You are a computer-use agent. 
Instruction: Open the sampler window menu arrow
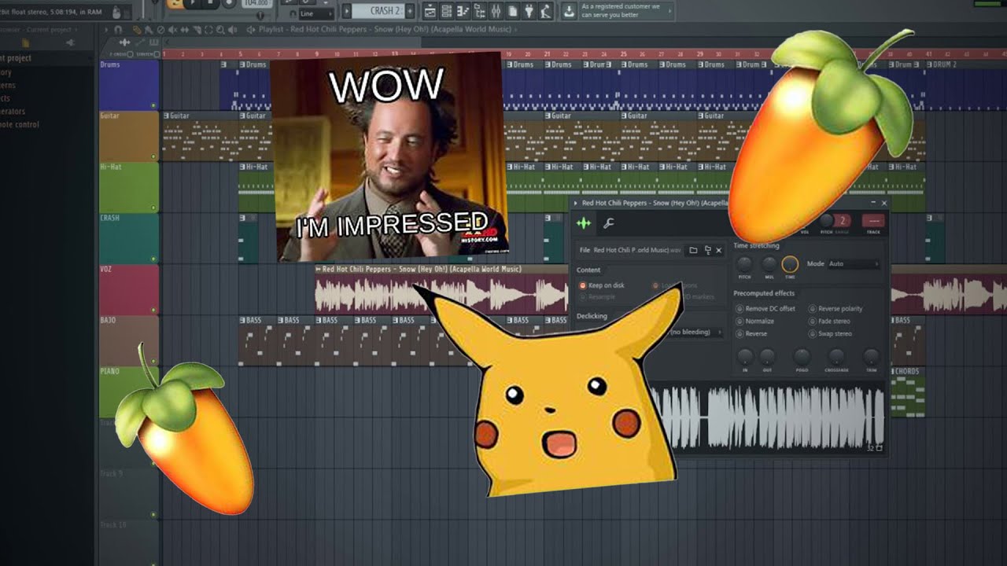tap(575, 203)
